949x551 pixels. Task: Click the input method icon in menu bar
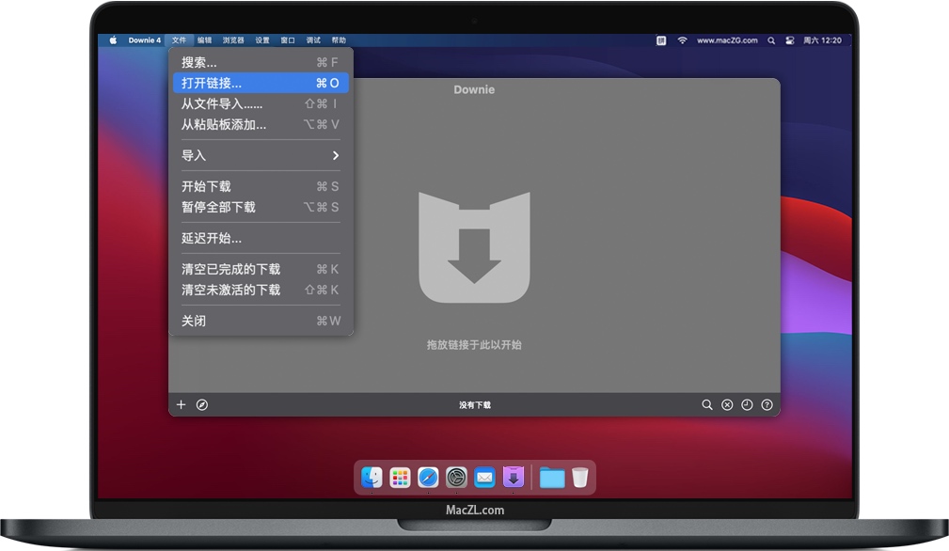tap(661, 40)
